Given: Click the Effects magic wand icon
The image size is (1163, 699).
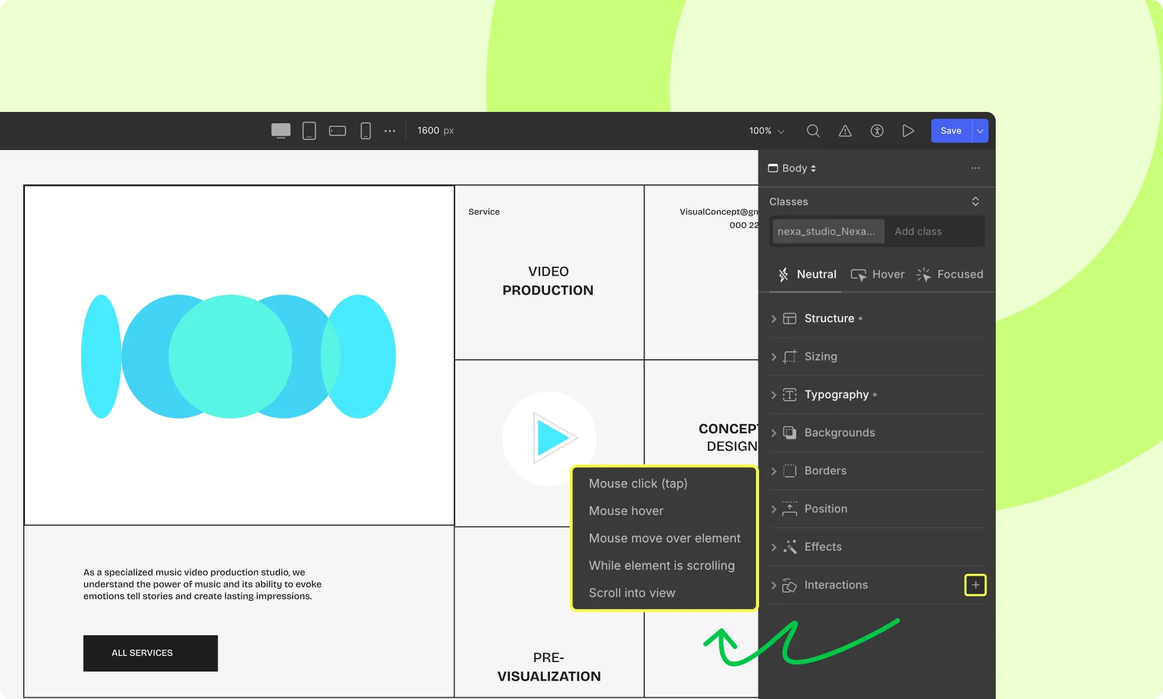Looking at the screenshot, I should [789, 547].
